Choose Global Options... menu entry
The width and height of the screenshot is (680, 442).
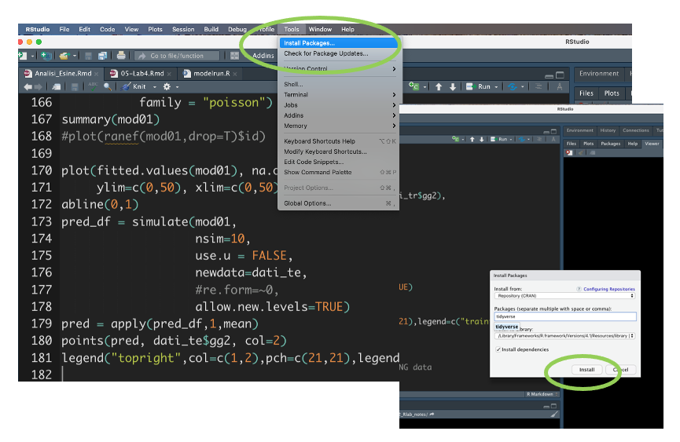point(307,203)
